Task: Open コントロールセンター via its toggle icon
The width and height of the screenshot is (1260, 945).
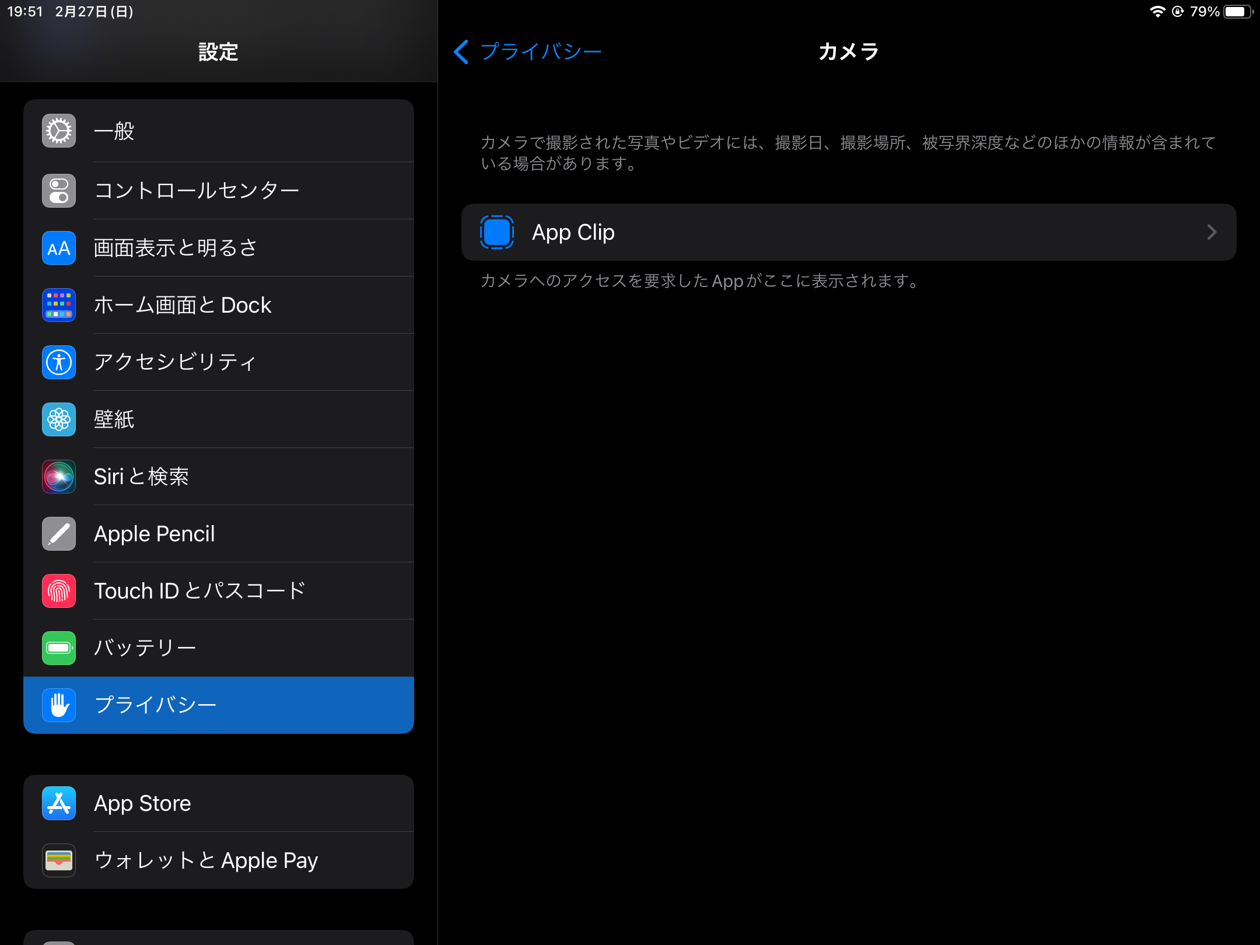Action: 59,191
